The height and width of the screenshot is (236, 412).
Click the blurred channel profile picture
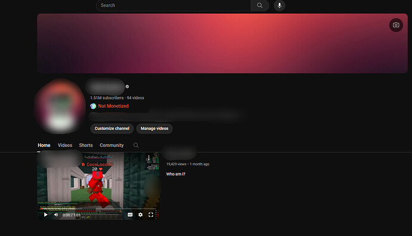(x=60, y=106)
